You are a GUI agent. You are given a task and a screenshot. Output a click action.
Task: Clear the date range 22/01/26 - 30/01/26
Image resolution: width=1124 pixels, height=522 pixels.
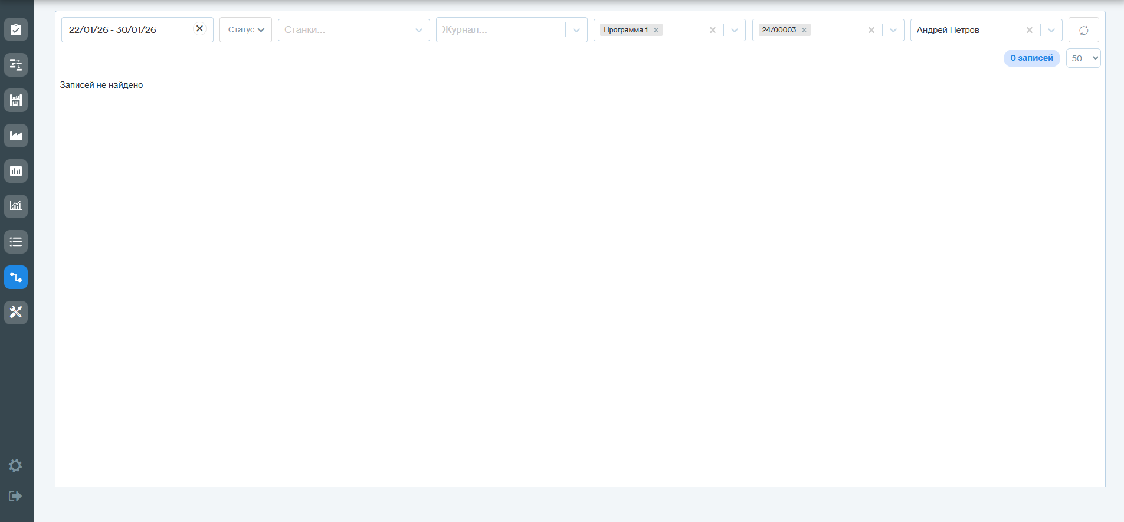tap(199, 29)
